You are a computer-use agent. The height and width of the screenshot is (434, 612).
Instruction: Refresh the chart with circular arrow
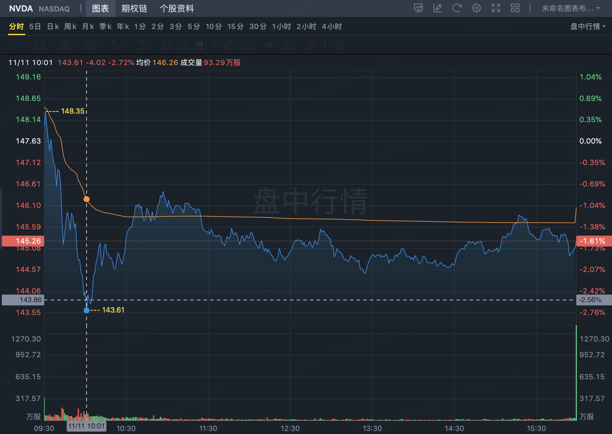point(457,8)
